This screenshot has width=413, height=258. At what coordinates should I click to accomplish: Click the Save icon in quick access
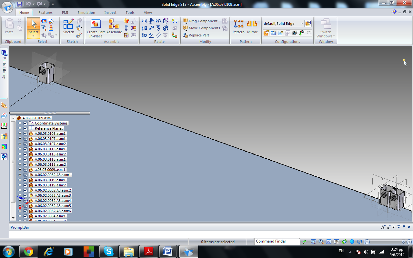pos(19,4)
